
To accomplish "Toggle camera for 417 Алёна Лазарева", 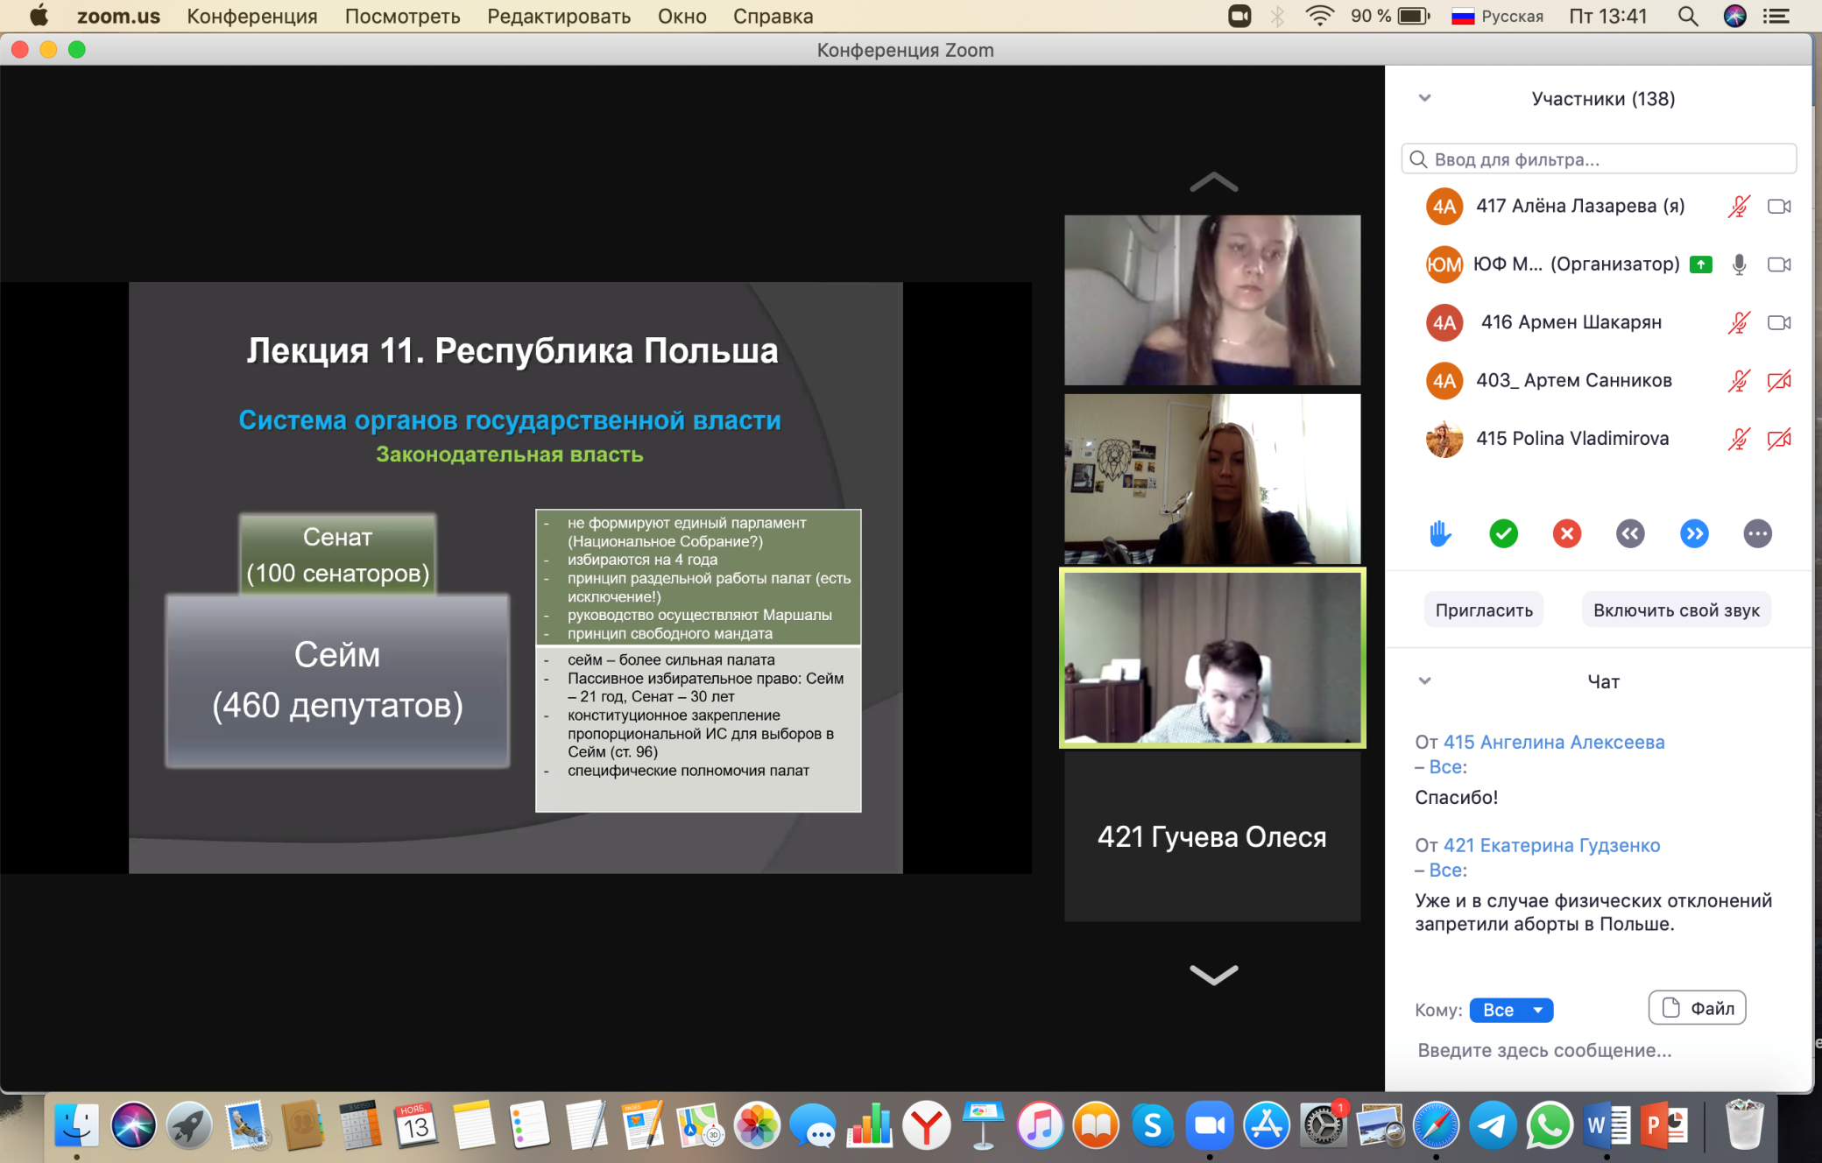I will tap(1779, 207).
